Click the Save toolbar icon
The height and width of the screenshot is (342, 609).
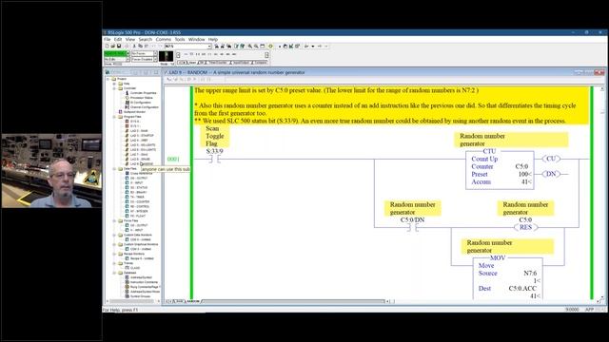[x=119, y=47]
